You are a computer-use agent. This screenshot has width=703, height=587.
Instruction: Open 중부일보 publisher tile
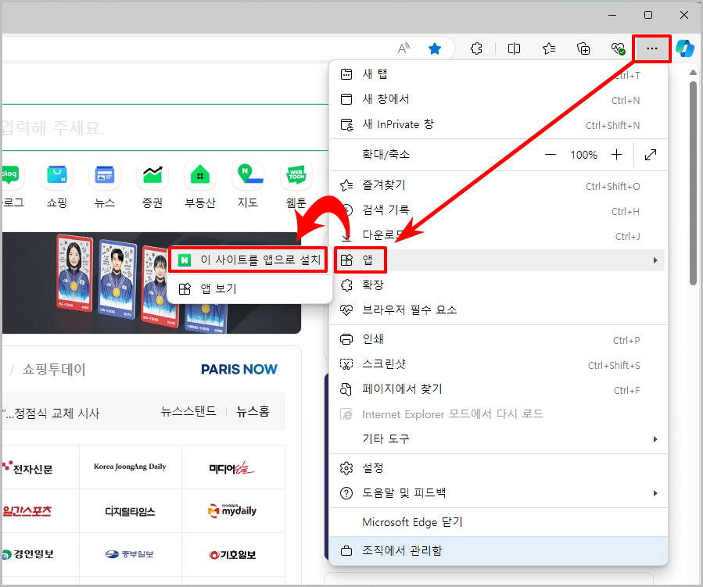pyautogui.click(x=130, y=554)
